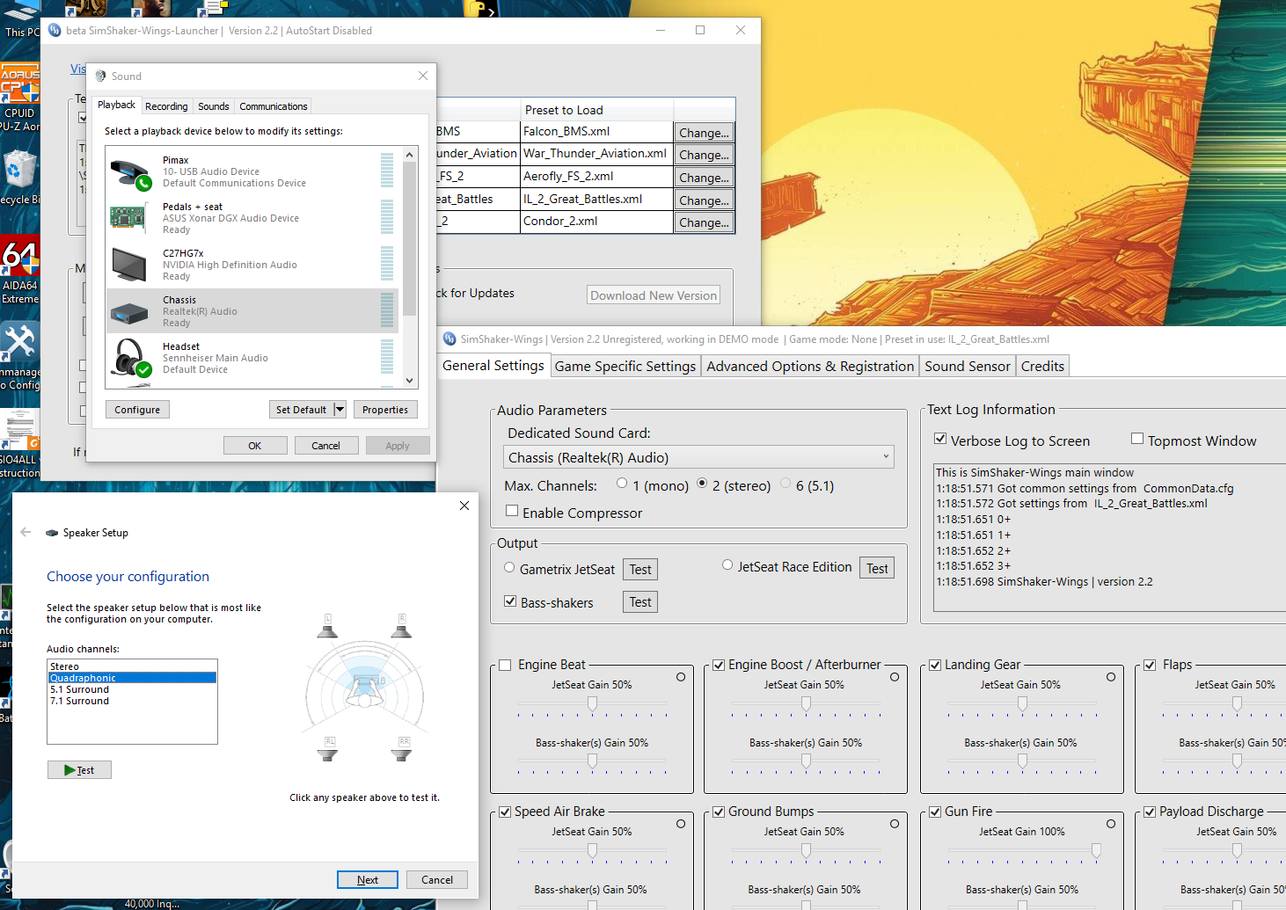Select 1 (mono) max channels
The height and width of the screenshot is (910, 1286).
622,483
